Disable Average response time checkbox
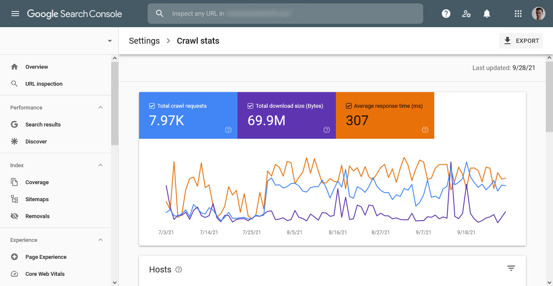This screenshot has width=553, height=286. [349, 106]
